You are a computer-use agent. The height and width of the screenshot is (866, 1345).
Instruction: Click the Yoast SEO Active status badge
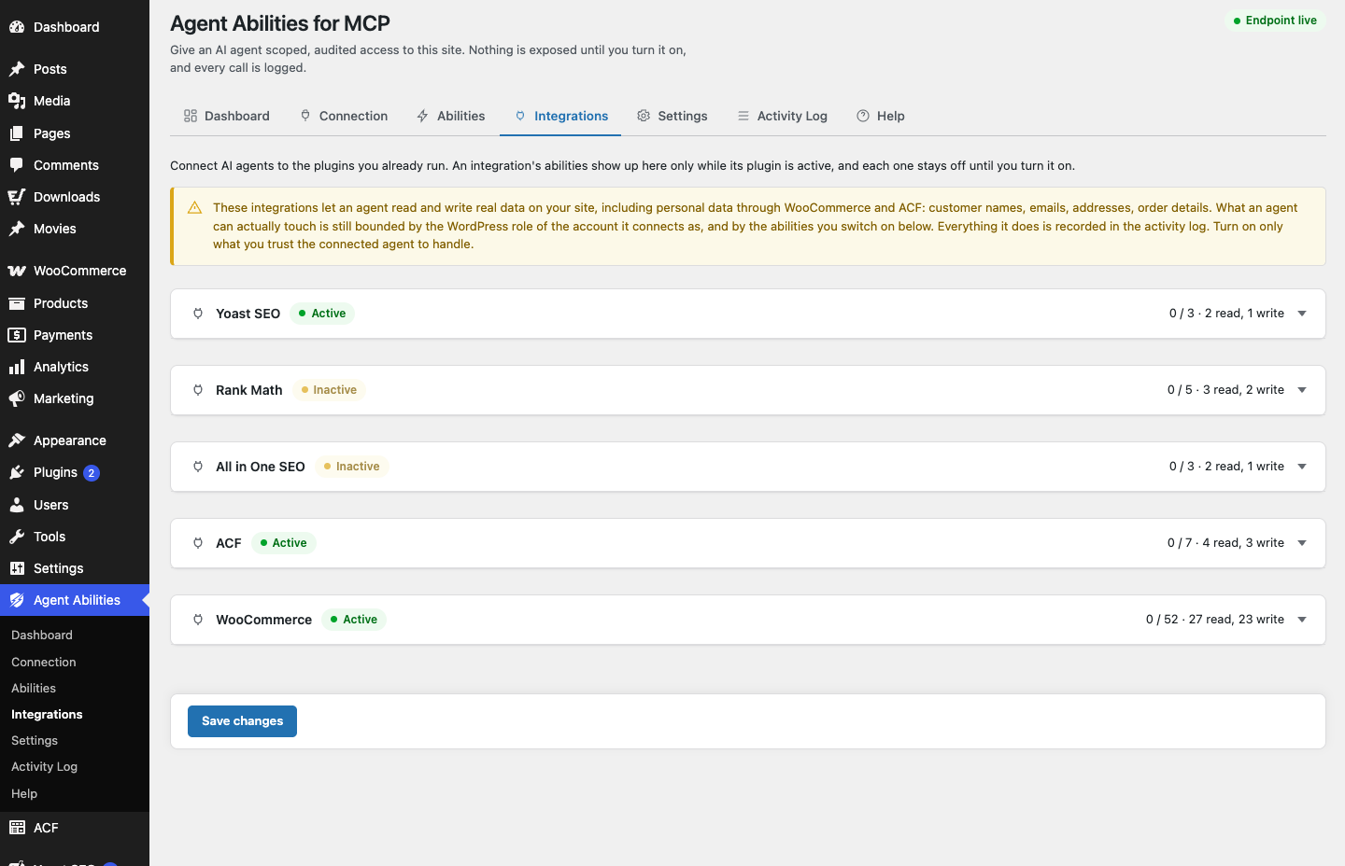click(321, 314)
